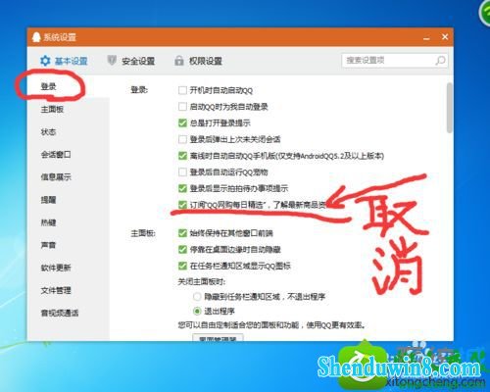Click the settings panel vertical scrollbar
This screenshot has height=392, width=490.
[450, 108]
